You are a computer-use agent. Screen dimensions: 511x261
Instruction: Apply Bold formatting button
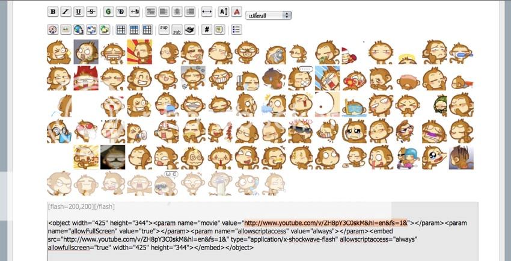tap(53, 12)
